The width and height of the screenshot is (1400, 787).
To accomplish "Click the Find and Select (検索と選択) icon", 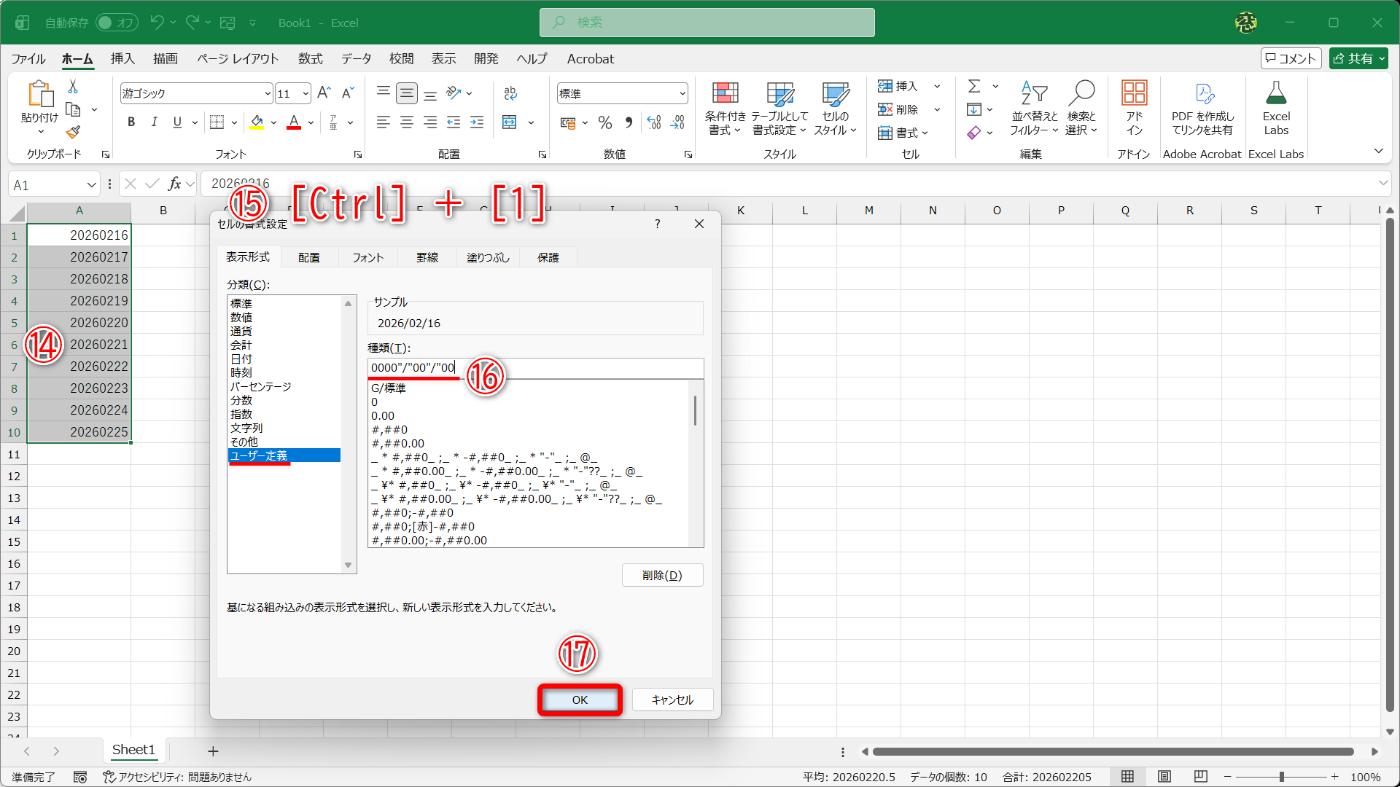I will 1081,108.
